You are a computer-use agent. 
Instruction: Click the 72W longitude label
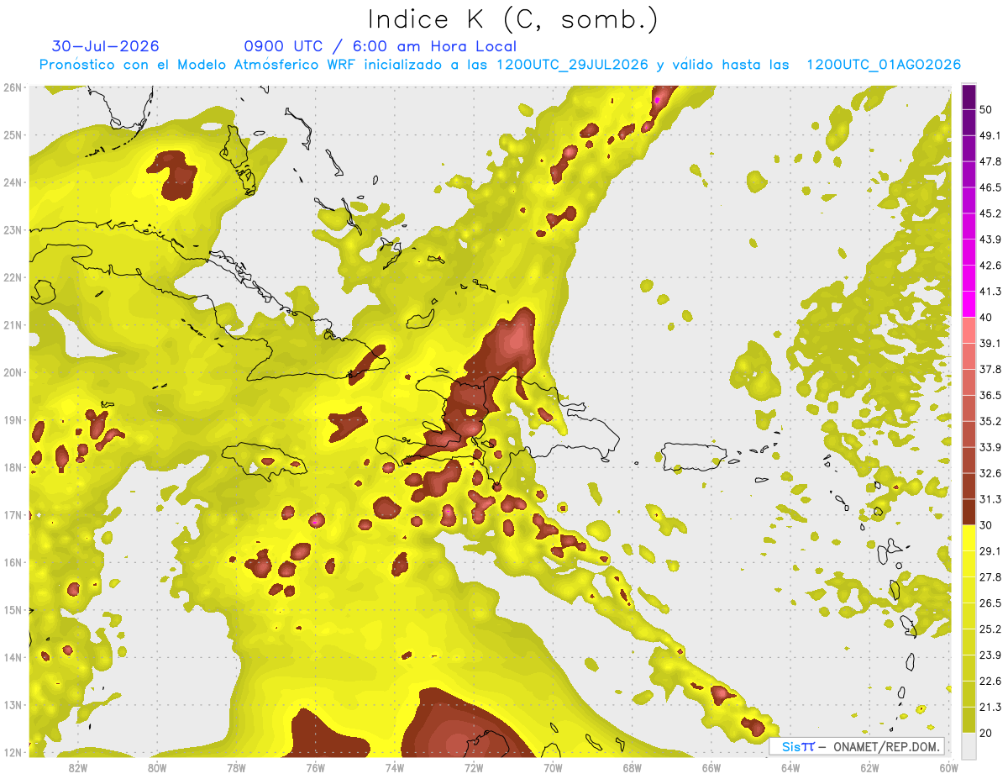(x=474, y=768)
